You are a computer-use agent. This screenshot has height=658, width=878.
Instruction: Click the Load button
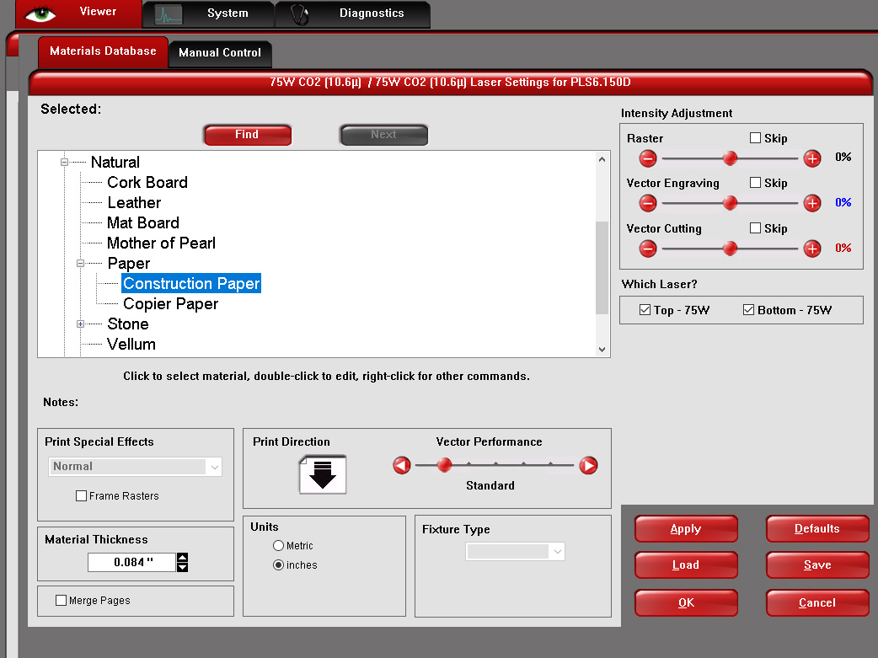point(686,565)
